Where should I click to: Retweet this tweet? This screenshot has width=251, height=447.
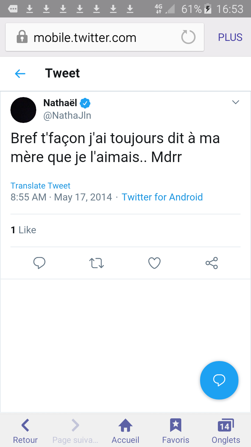(x=97, y=263)
